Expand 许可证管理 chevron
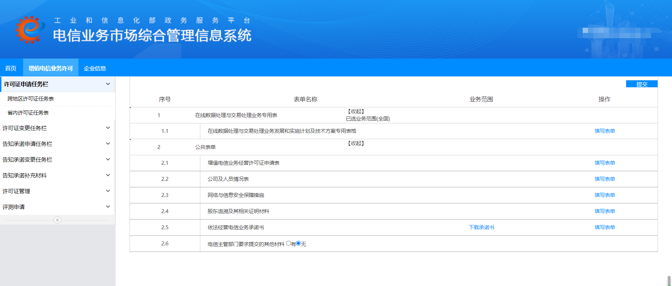Screen dimensions: 672x286 [108, 191]
